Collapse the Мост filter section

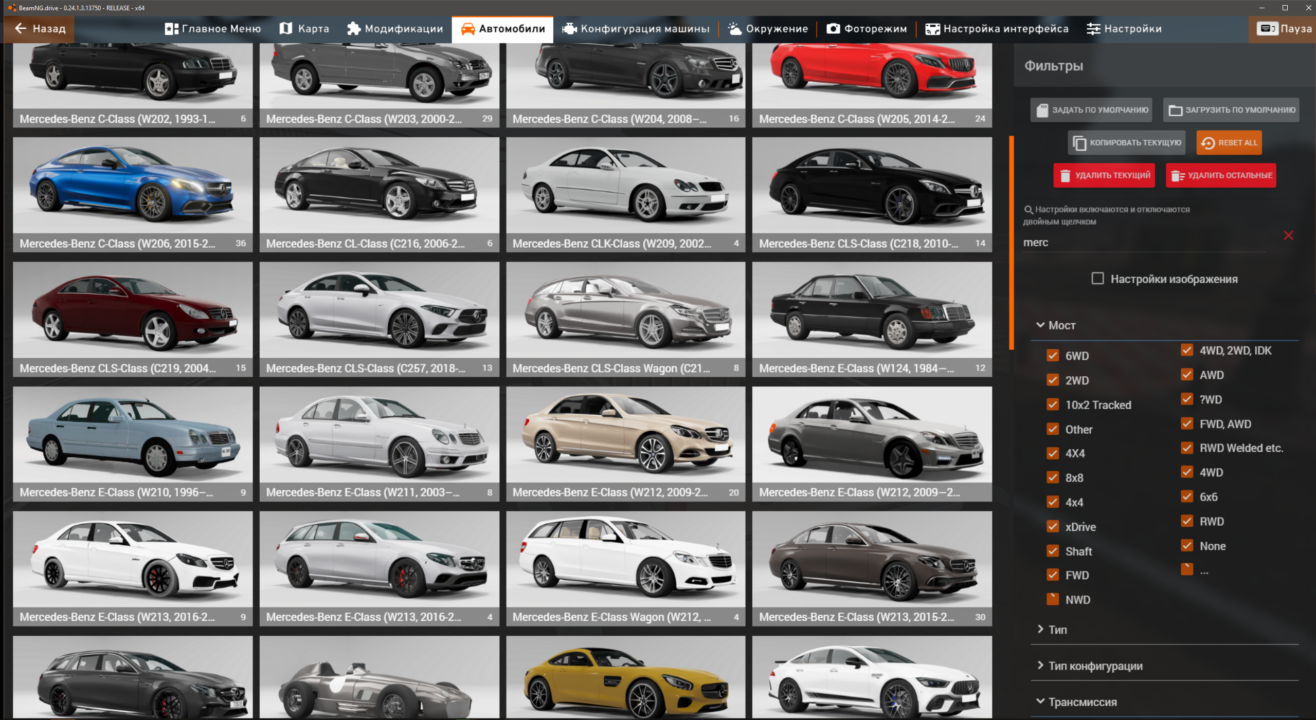pos(1165,326)
